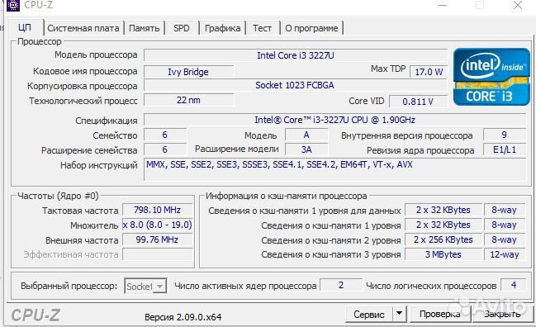The width and height of the screenshot is (536, 327).
Task: Click the Сервис button
Action: (369, 314)
